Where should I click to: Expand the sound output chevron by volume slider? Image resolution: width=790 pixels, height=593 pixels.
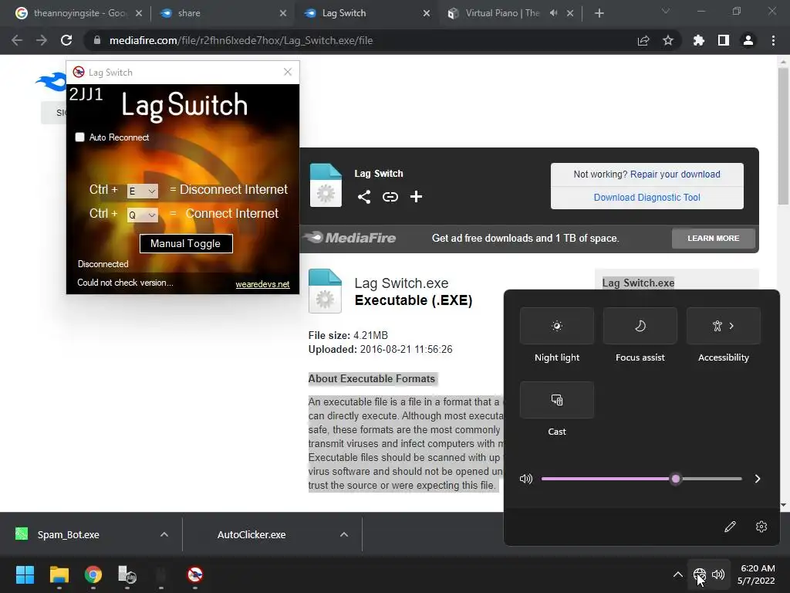758,479
